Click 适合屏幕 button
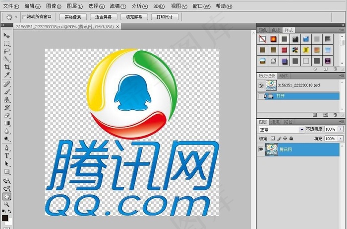 click(103, 17)
